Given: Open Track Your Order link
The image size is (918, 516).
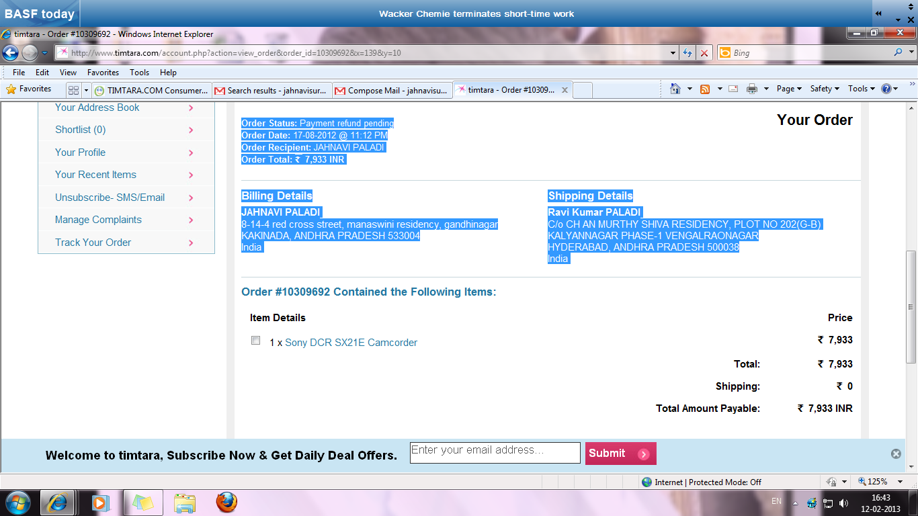Looking at the screenshot, I should 93,243.
